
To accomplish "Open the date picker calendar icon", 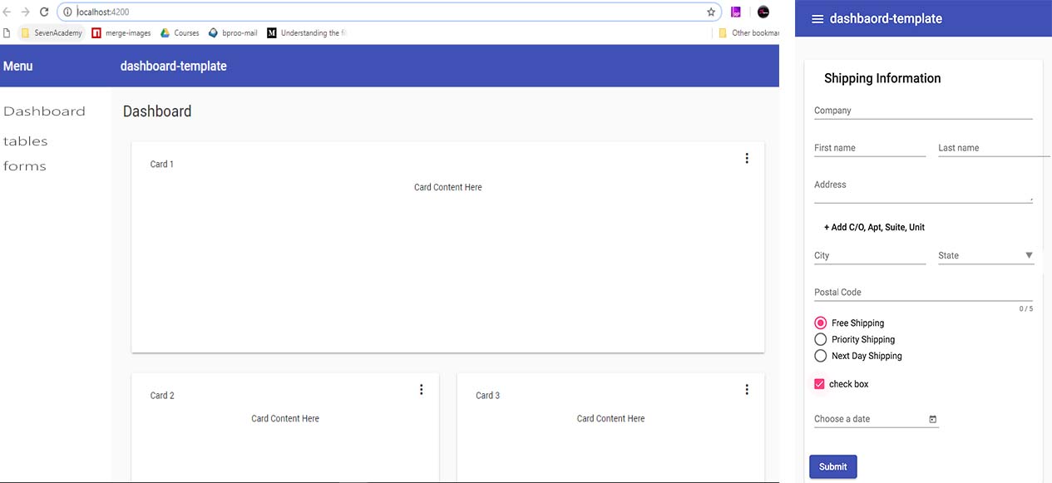I will [932, 419].
